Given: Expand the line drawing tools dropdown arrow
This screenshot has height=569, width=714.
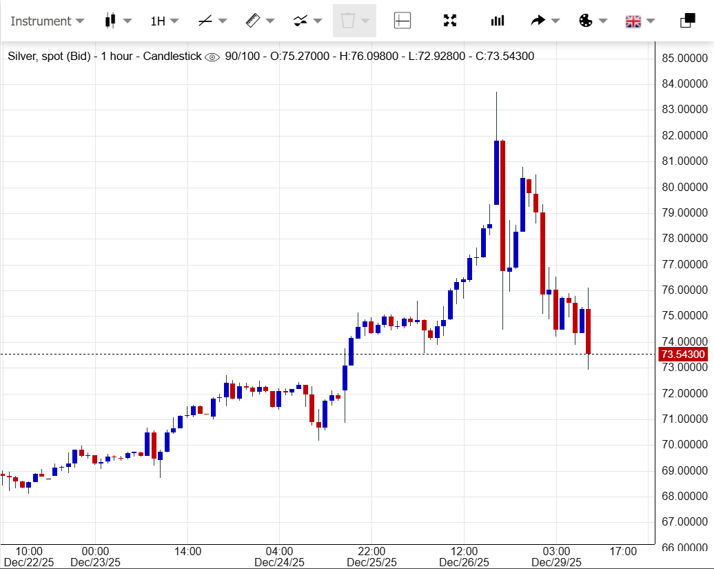Looking at the screenshot, I should (222, 21).
